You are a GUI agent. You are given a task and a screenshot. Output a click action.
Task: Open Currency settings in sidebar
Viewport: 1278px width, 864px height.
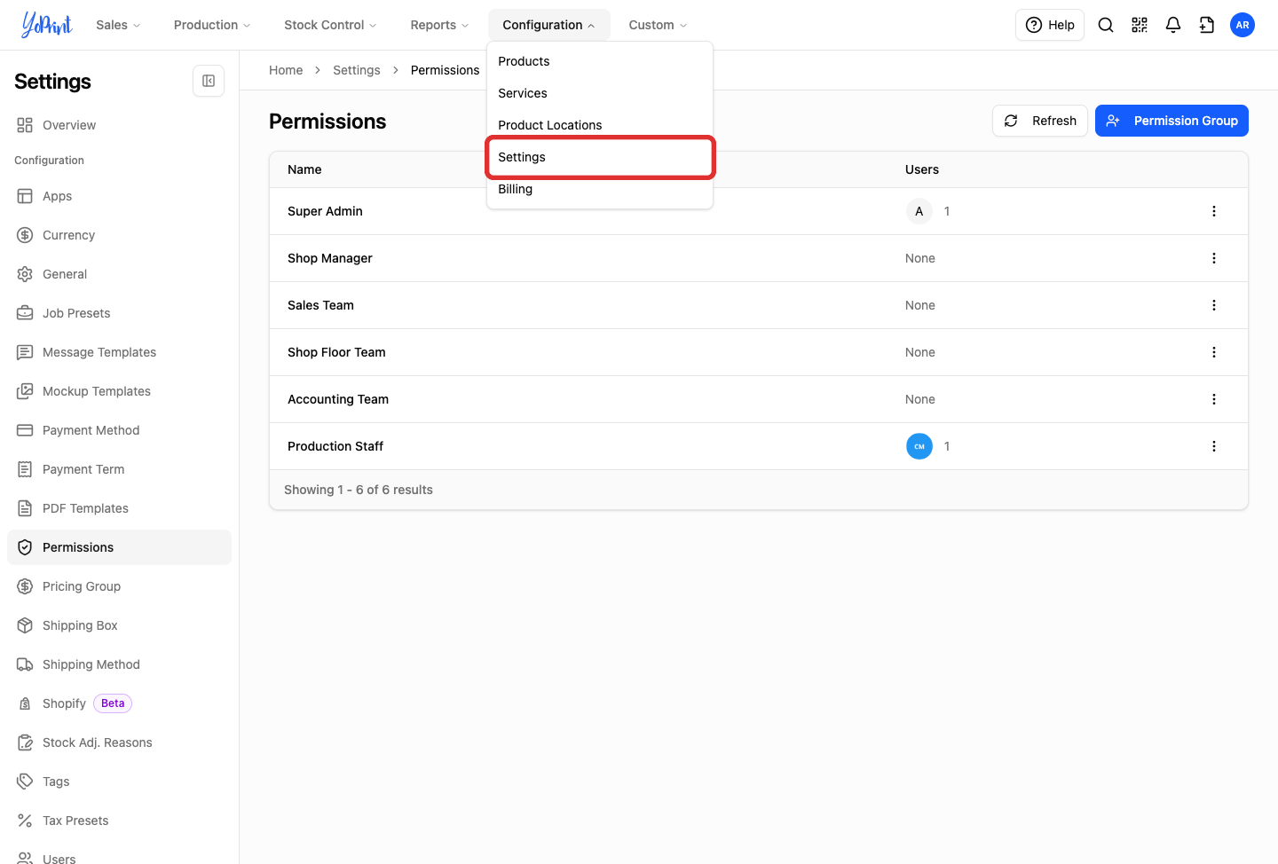coord(119,235)
